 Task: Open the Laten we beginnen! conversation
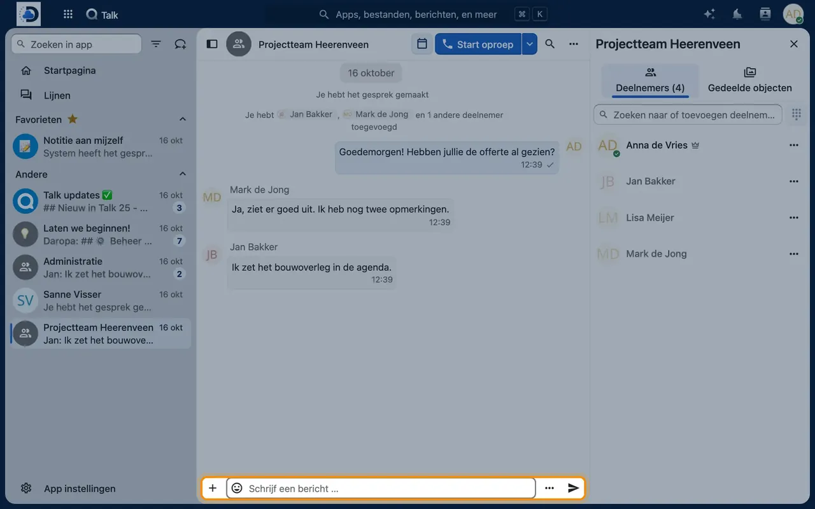pos(101,235)
